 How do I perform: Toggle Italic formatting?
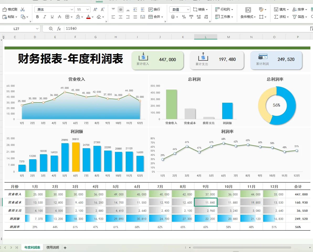click(x=45, y=17)
